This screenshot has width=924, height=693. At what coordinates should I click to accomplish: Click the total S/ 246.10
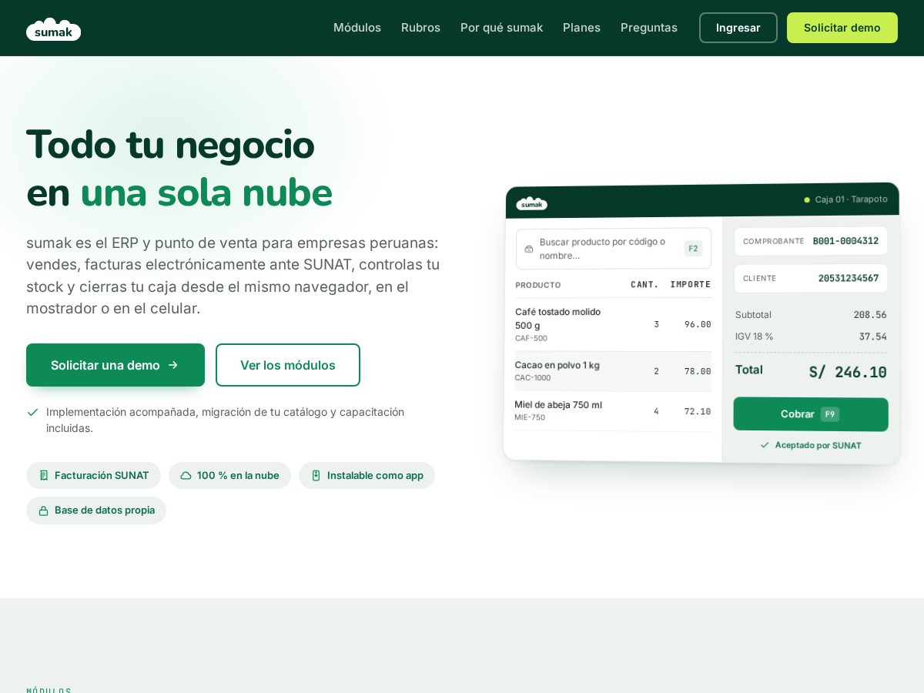click(847, 372)
